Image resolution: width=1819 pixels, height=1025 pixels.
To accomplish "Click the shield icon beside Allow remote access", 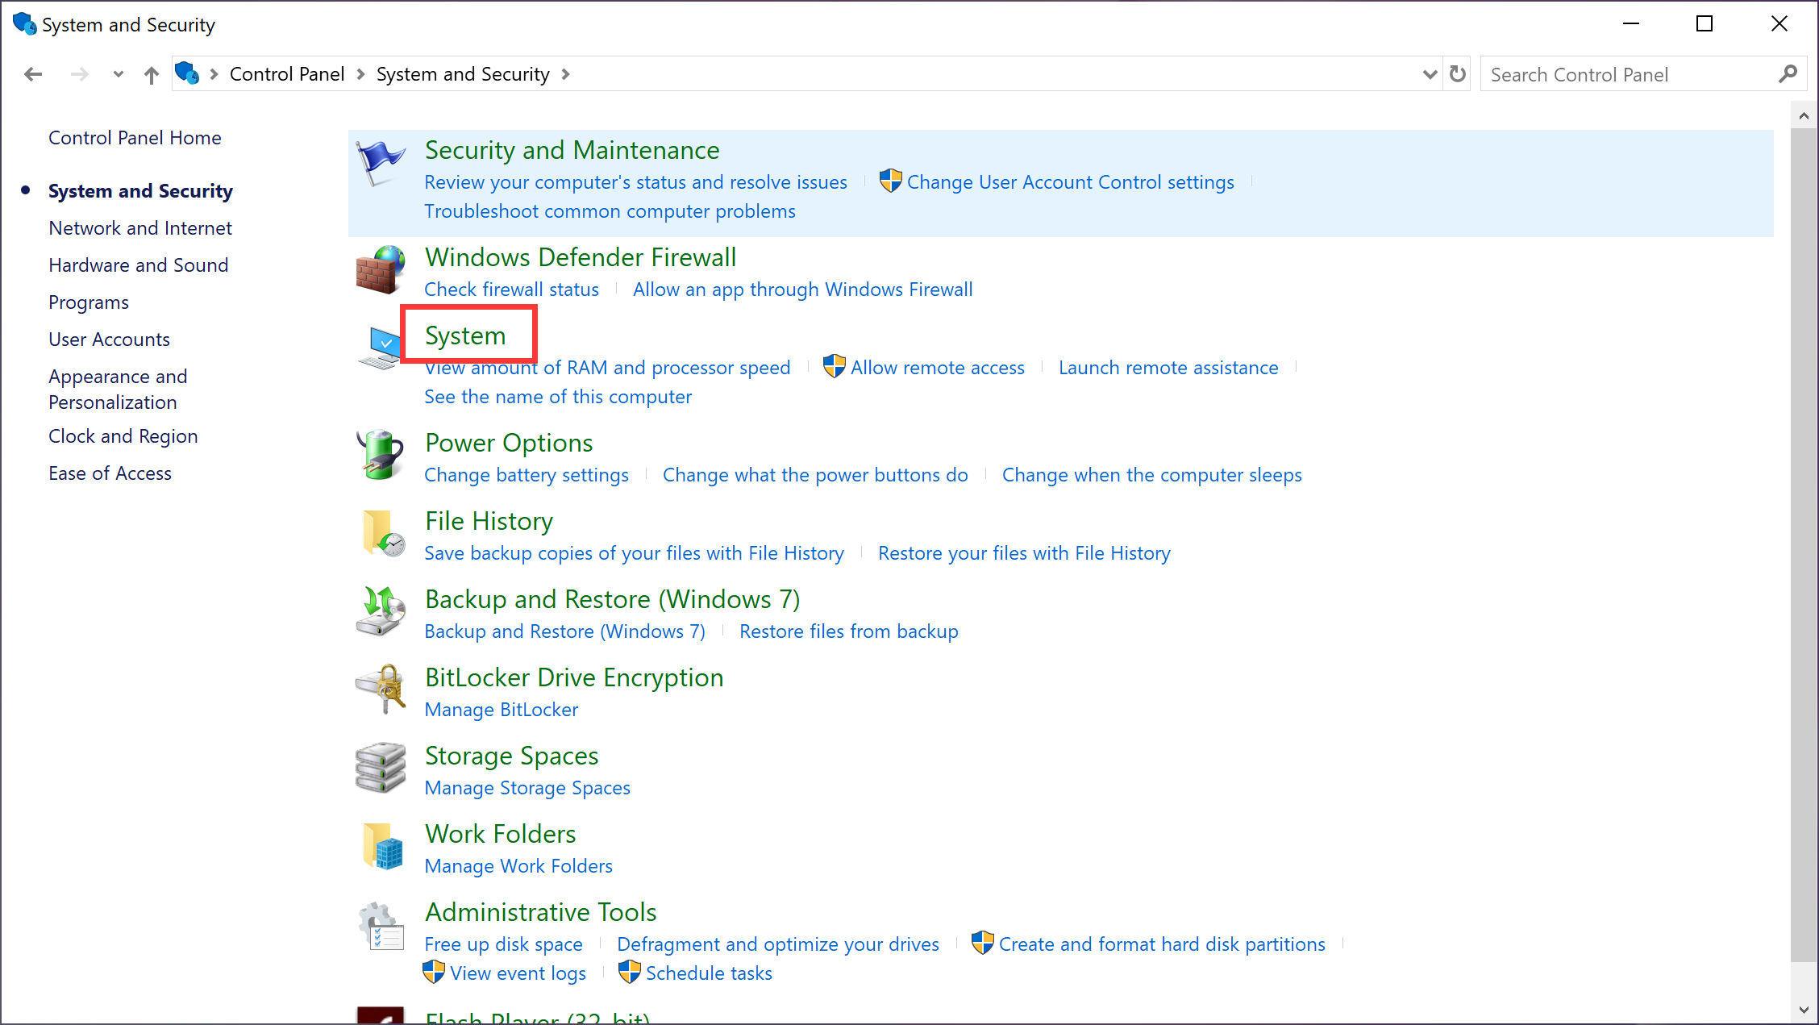I will coord(835,367).
